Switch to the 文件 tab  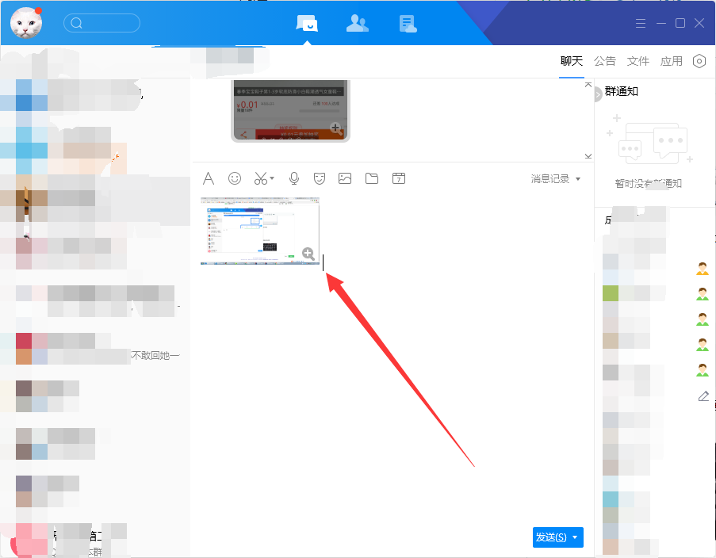click(638, 61)
